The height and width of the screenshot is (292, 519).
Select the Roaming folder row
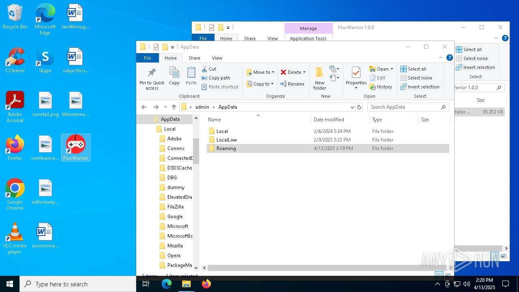tap(328, 148)
